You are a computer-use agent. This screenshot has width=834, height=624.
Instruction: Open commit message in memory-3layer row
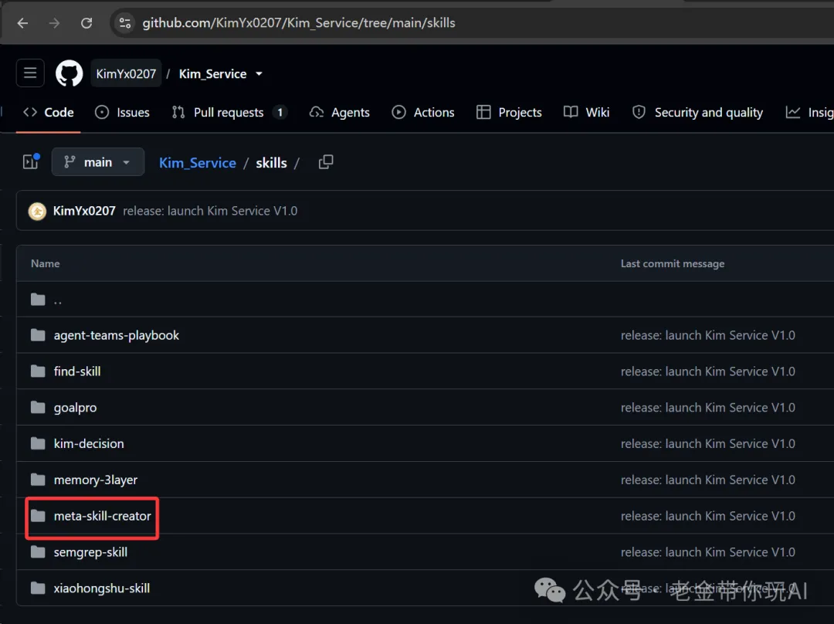point(708,480)
